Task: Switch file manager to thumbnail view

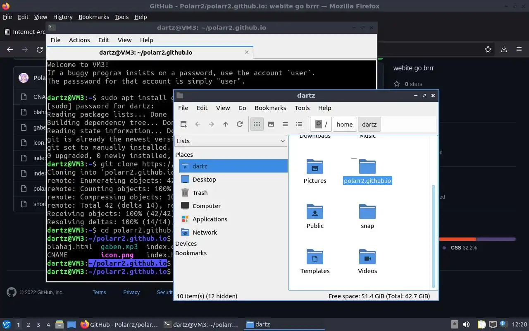Action: 271,124
